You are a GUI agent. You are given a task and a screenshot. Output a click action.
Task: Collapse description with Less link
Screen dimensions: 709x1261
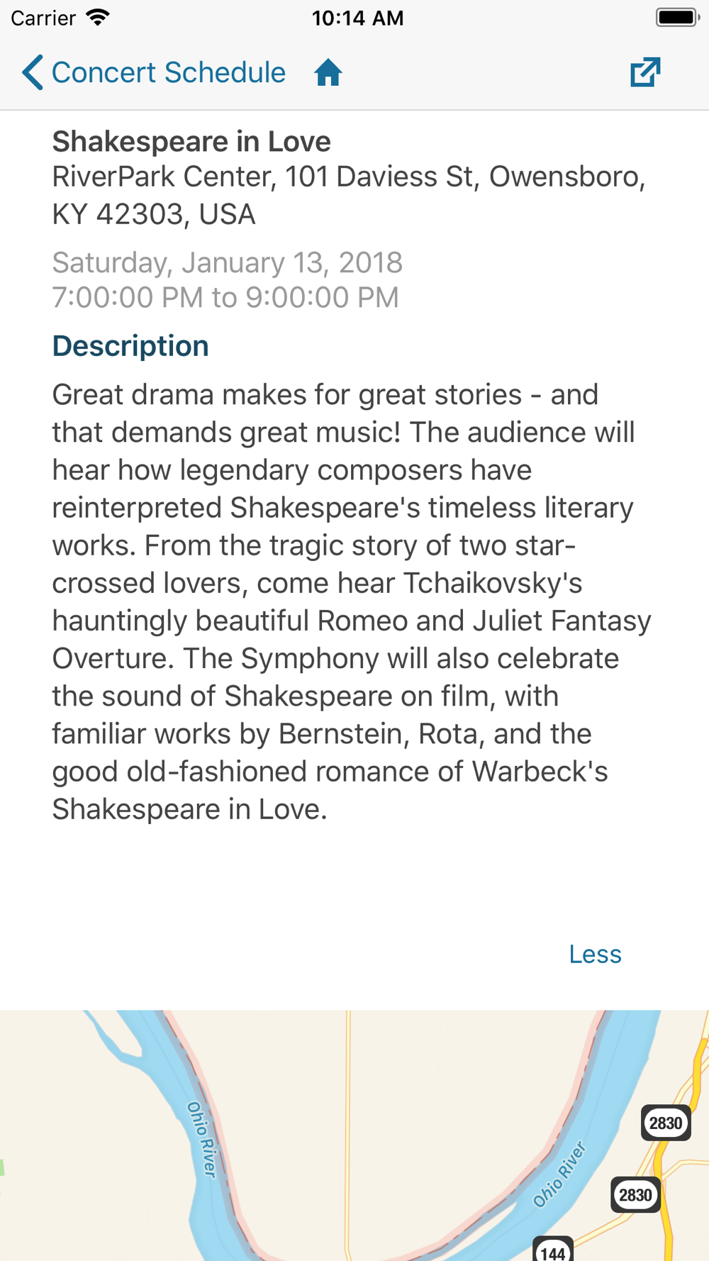pos(595,954)
